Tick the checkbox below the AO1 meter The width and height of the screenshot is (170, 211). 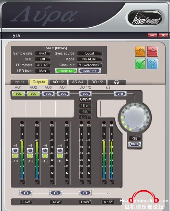(x=22, y=182)
